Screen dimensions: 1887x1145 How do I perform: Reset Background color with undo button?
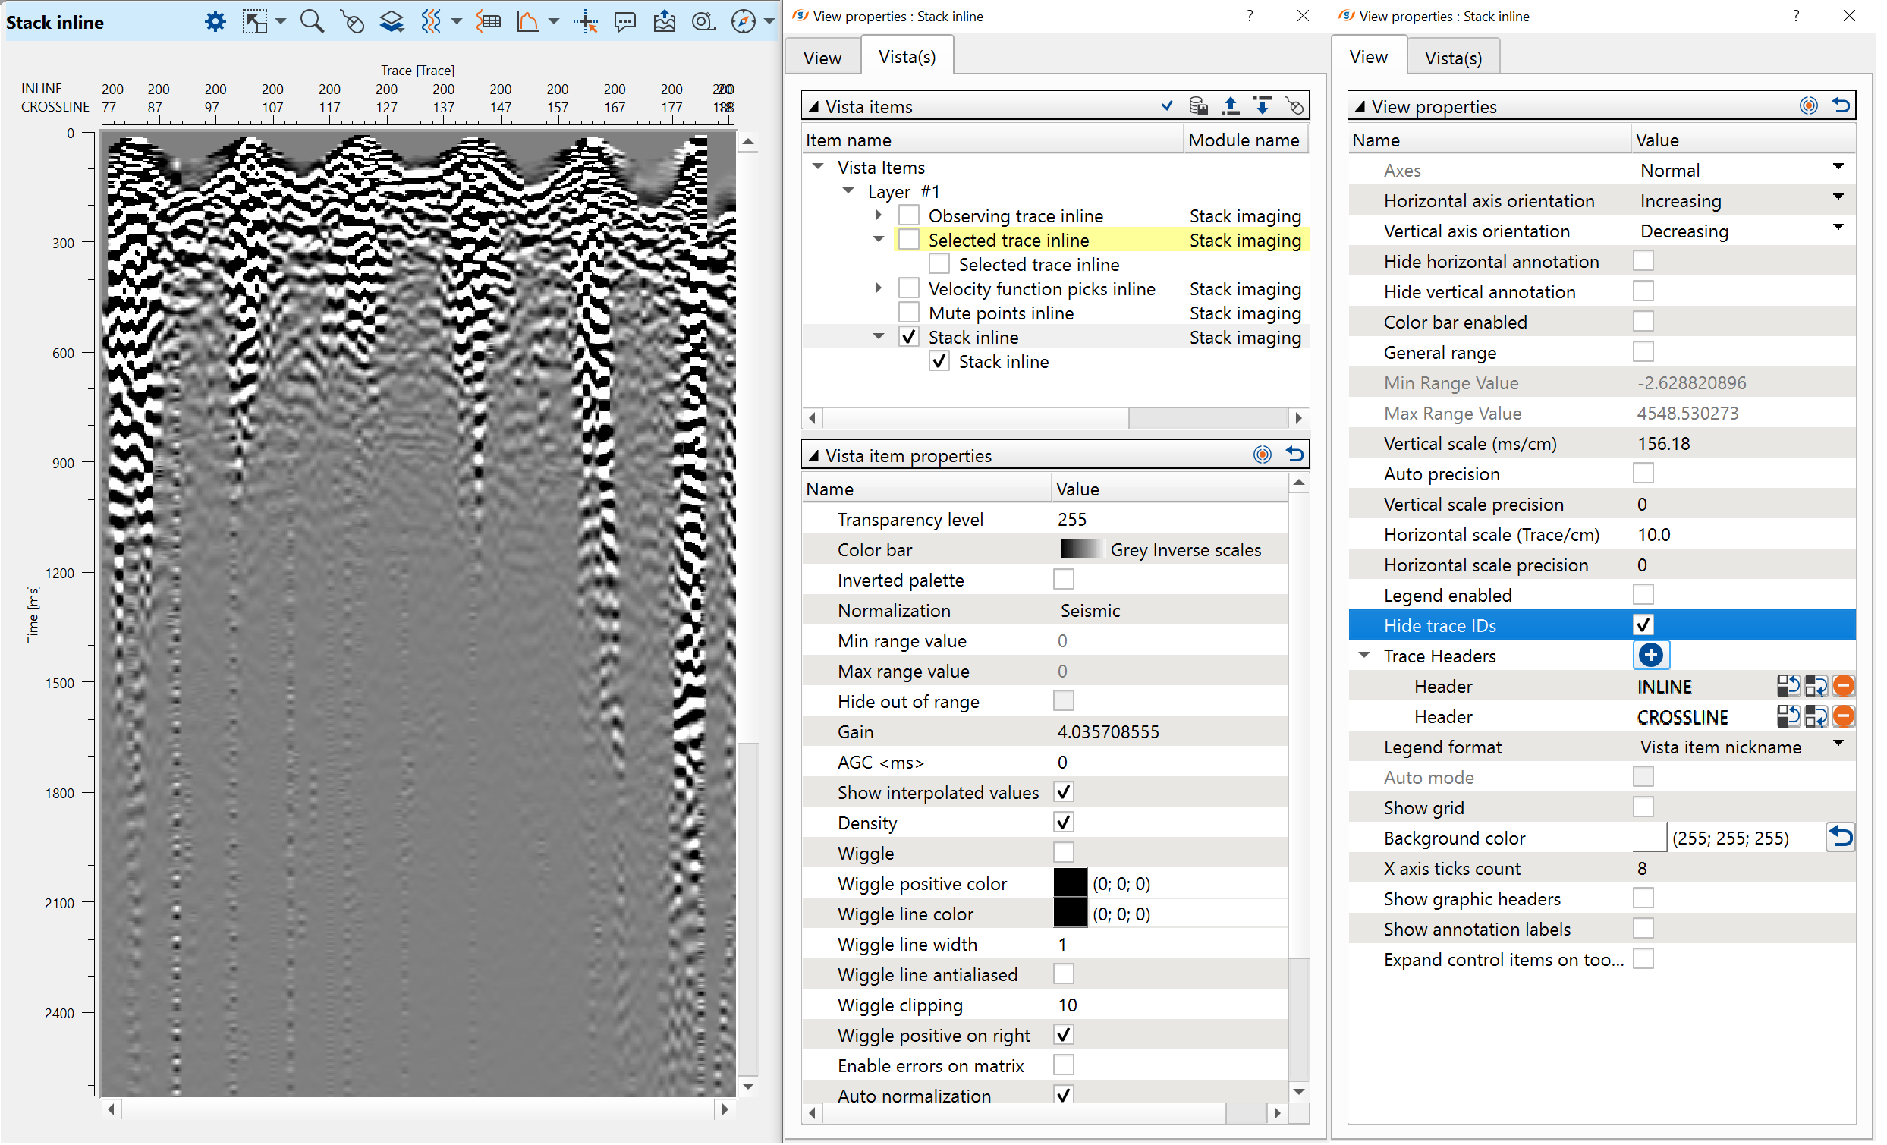click(1839, 838)
